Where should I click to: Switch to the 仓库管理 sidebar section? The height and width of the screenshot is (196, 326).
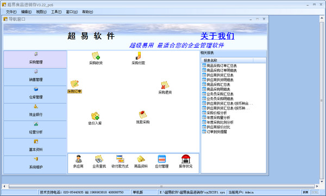[x=35, y=94]
